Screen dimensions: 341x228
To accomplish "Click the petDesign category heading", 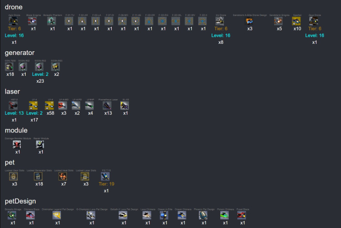I will click(20, 201).
